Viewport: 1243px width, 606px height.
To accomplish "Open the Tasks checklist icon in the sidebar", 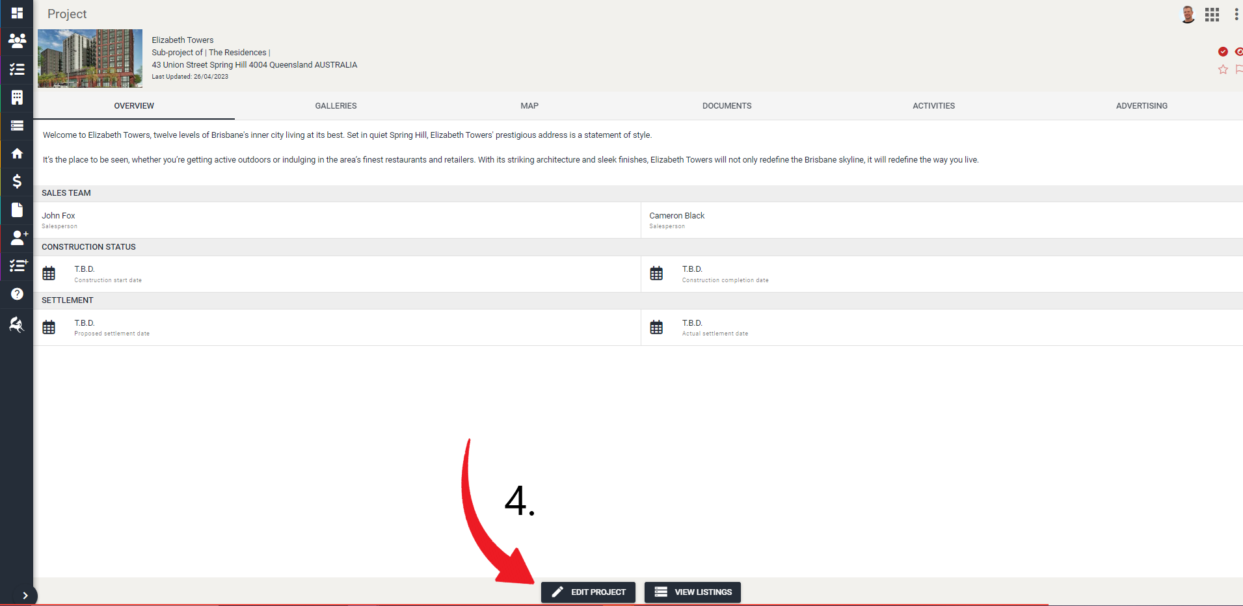I will point(16,70).
